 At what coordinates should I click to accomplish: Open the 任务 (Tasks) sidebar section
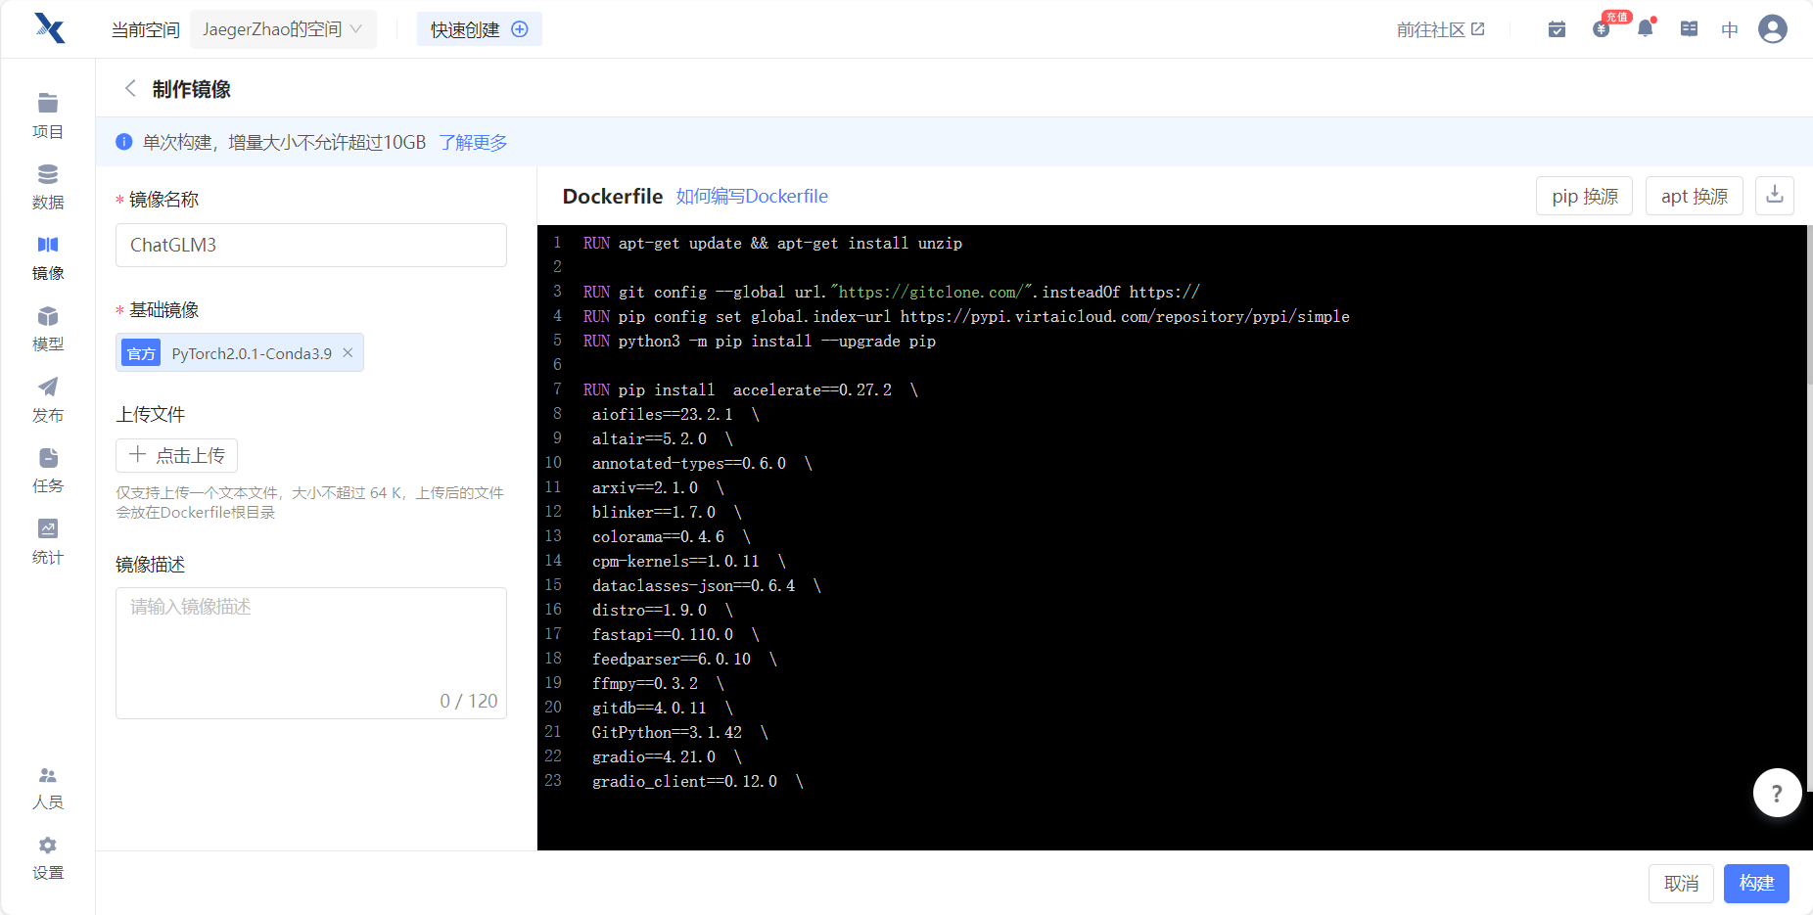[x=47, y=471]
